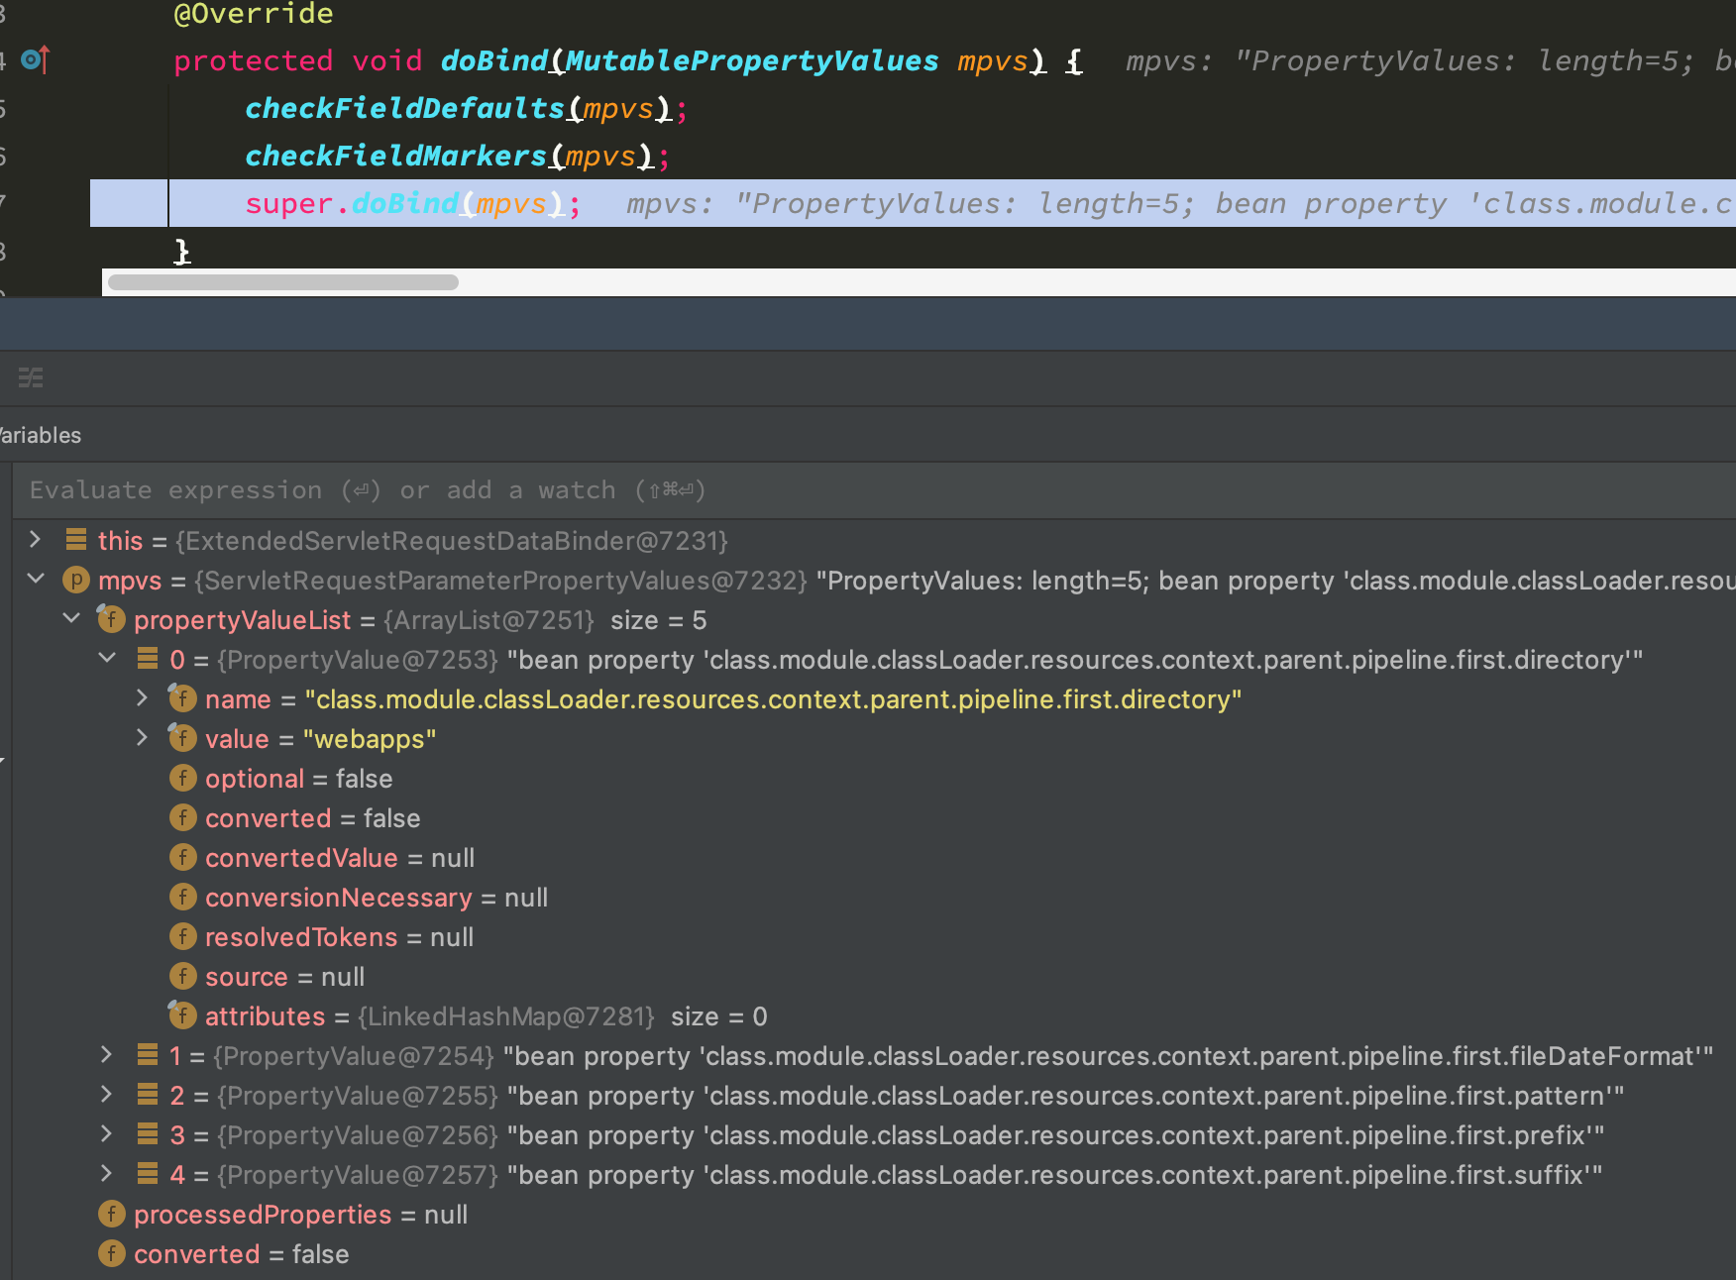This screenshot has width=1736, height=1280.
Task: Expand the name field node
Action: coord(143,698)
